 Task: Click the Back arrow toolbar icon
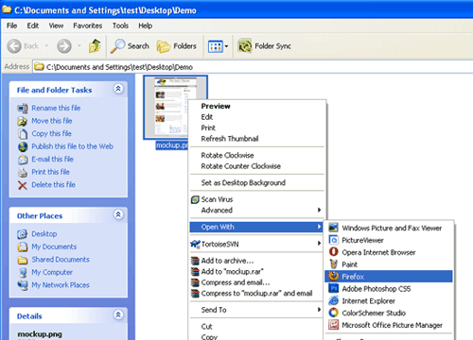[14, 46]
